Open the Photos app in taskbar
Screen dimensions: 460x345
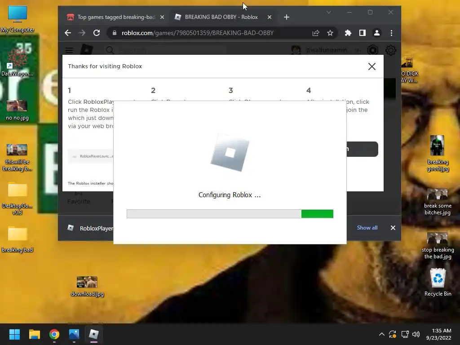tap(74, 334)
